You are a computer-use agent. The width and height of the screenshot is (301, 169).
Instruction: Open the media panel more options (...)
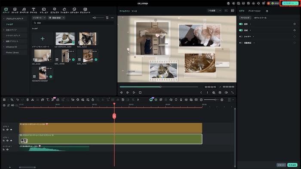[112, 18]
